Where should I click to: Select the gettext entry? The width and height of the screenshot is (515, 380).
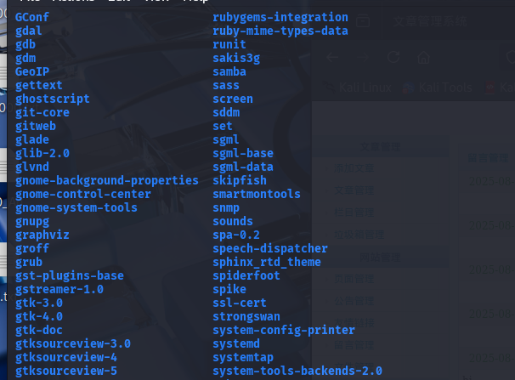(x=39, y=85)
